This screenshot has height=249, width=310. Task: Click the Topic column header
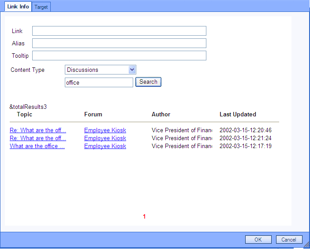[25, 115]
